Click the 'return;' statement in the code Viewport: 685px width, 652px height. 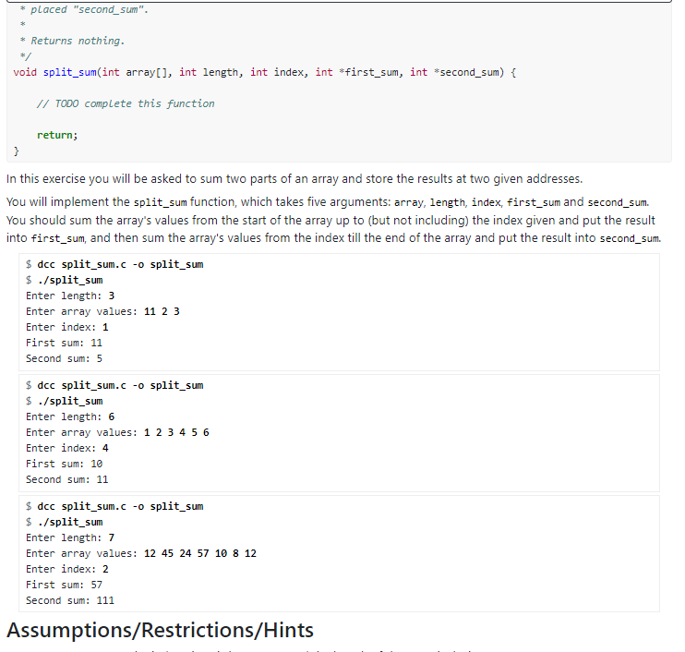(57, 135)
